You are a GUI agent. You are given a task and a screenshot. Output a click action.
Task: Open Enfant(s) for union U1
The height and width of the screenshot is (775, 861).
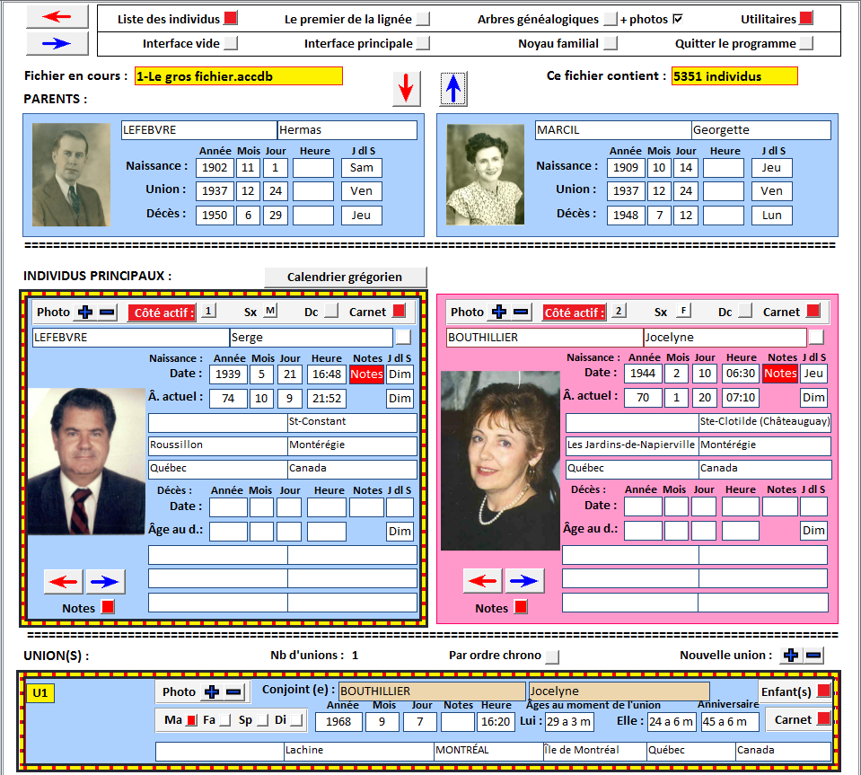[x=823, y=691]
